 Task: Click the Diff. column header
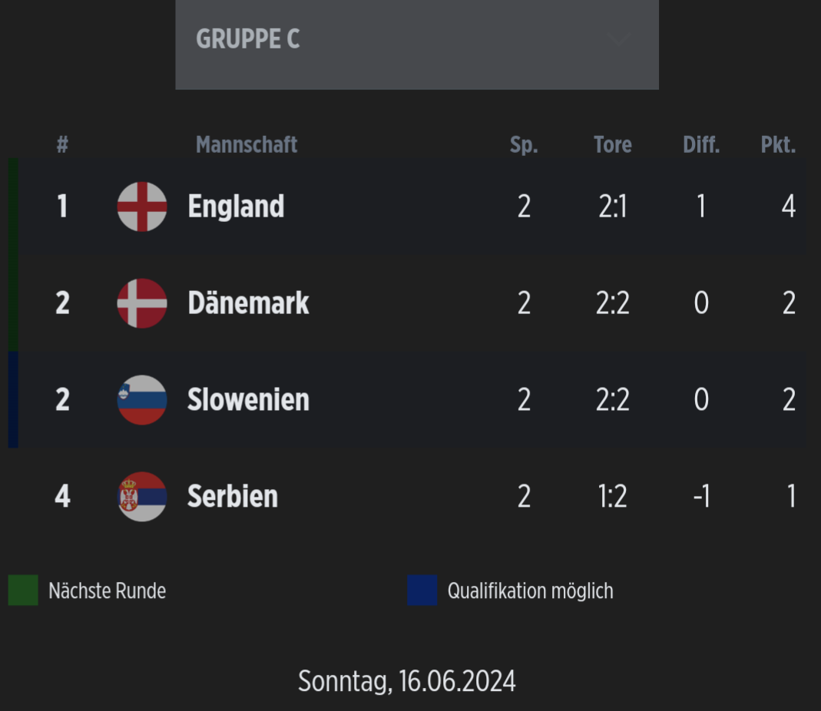701,144
